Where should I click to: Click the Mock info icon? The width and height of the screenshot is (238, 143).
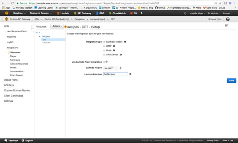[x=114, y=51]
